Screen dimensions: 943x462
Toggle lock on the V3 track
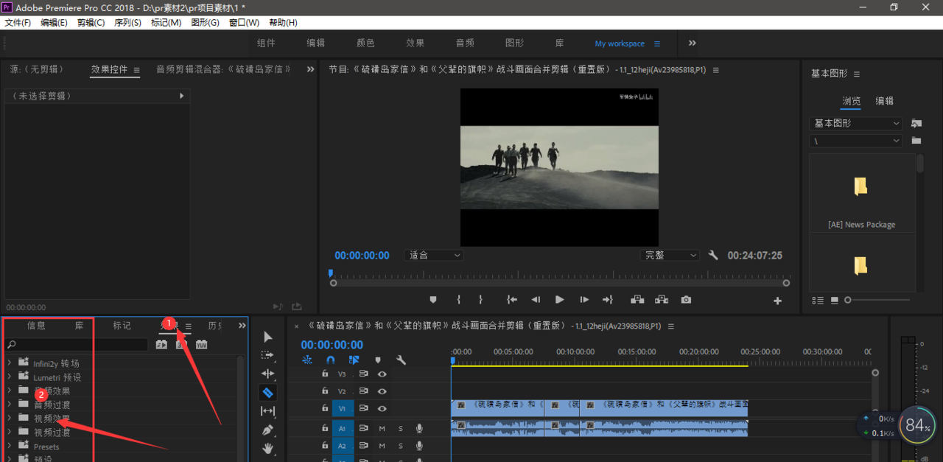point(325,374)
